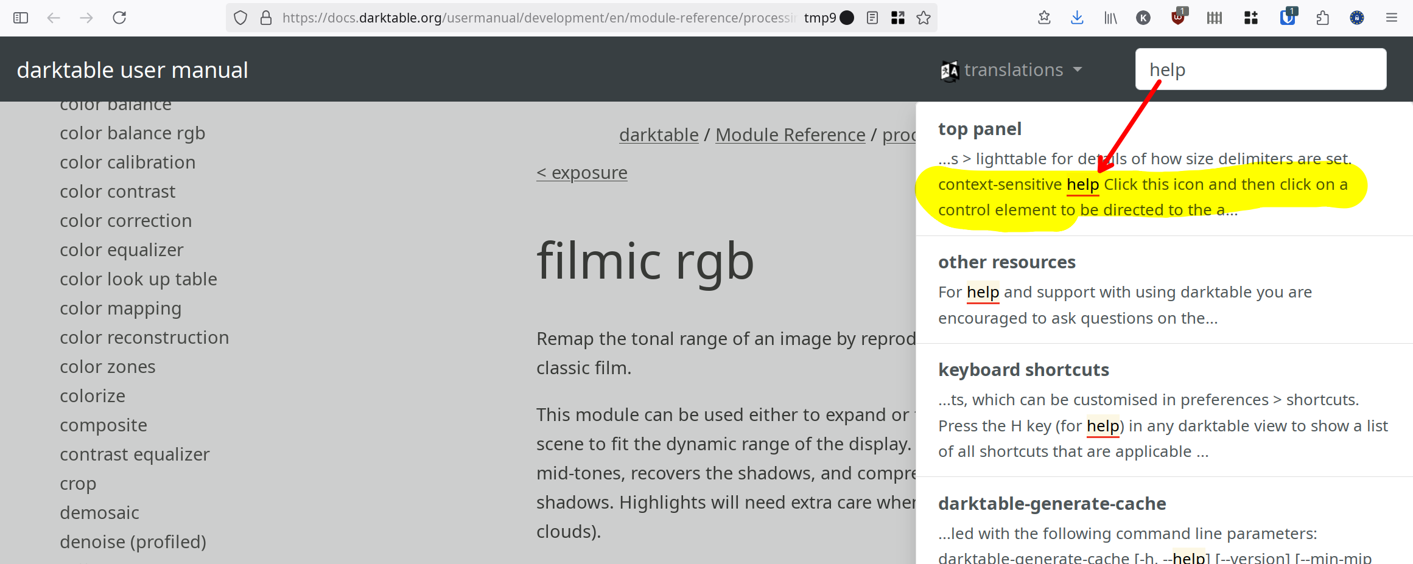This screenshot has width=1413, height=564.
Task: Open the uBlock Origin extension icon
Action: pos(1178,18)
